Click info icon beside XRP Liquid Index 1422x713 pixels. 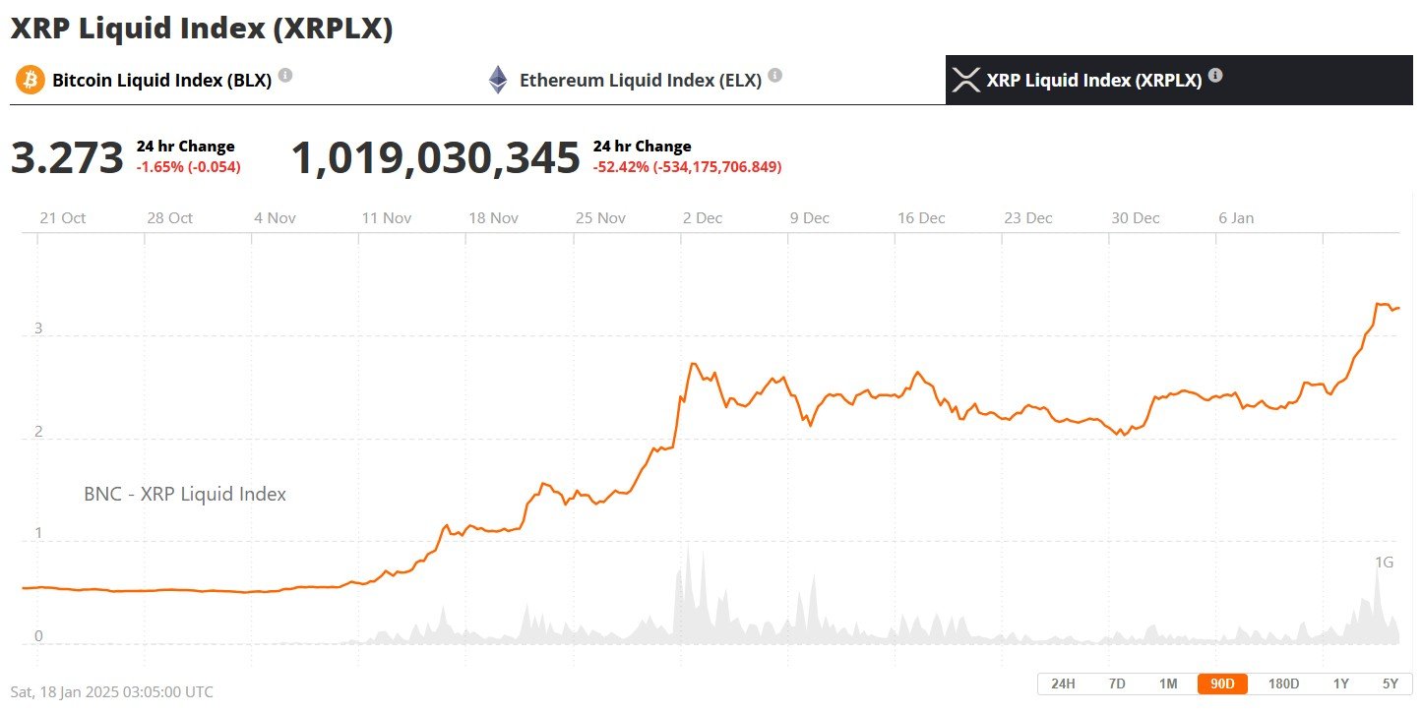[x=1215, y=75]
